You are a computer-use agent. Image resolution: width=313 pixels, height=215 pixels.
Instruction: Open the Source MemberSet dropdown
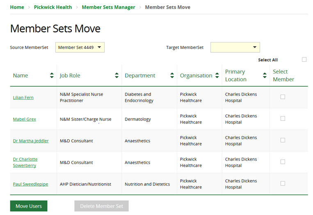coord(80,47)
